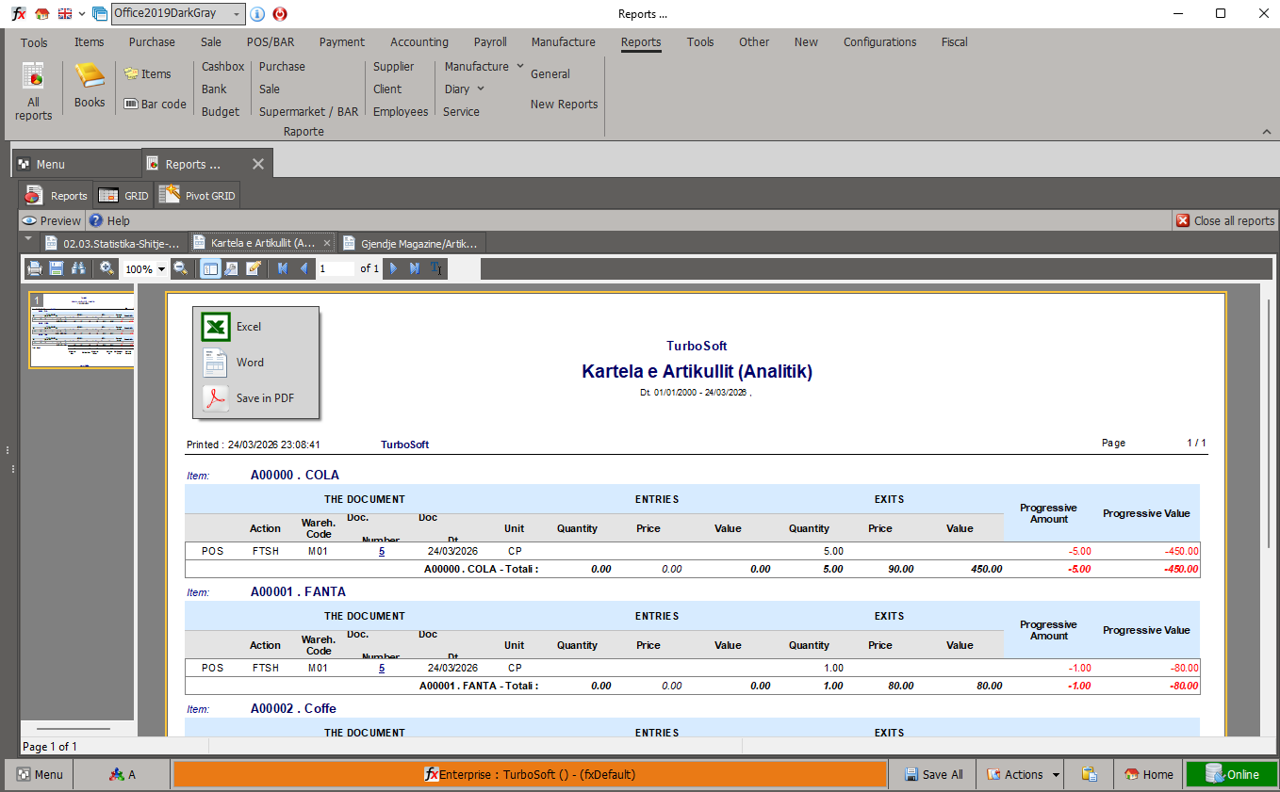This screenshot has height=792, width=1280.
Task: Click the Save (floppy disk) toolbar icon
Action: coord(57,269)
